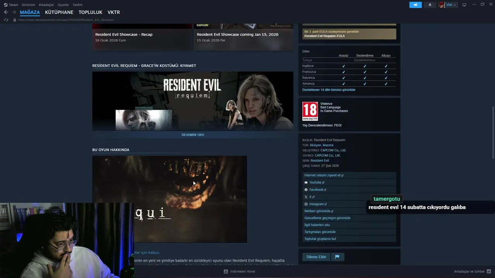
Task: Click the 'BU OYUN HAKKINDA' heading
Action: (111, 150)
